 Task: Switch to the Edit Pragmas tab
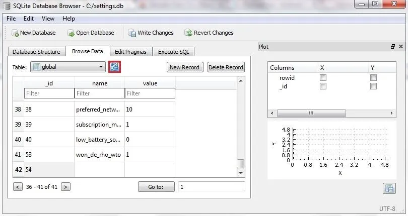coord(130,52)
